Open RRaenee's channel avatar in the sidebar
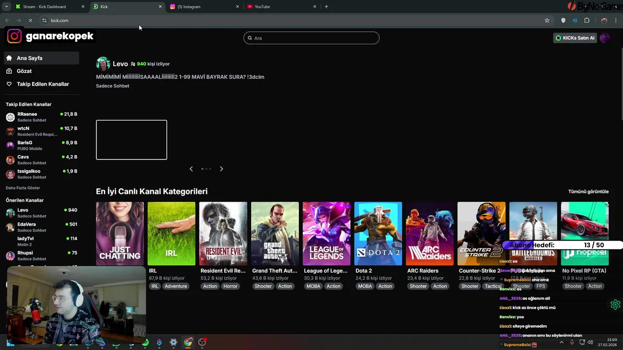Image resolution: width=623 pixels, height=350 pixels. [x=10, y=117]
